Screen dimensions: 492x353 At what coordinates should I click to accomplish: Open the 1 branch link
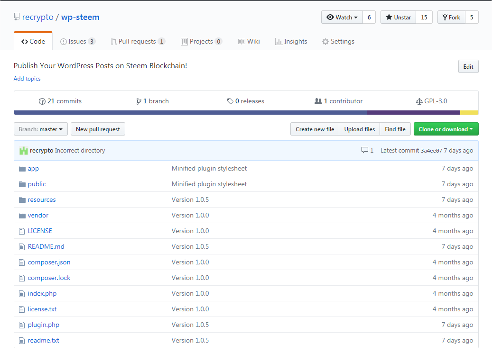point(152,101)
